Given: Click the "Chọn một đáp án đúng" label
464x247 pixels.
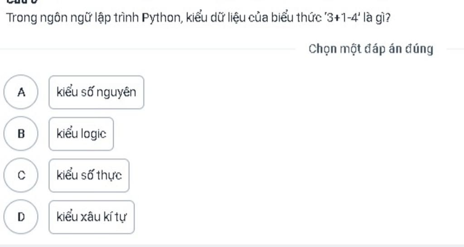Looking at the screenshot, I should [371, 49].
